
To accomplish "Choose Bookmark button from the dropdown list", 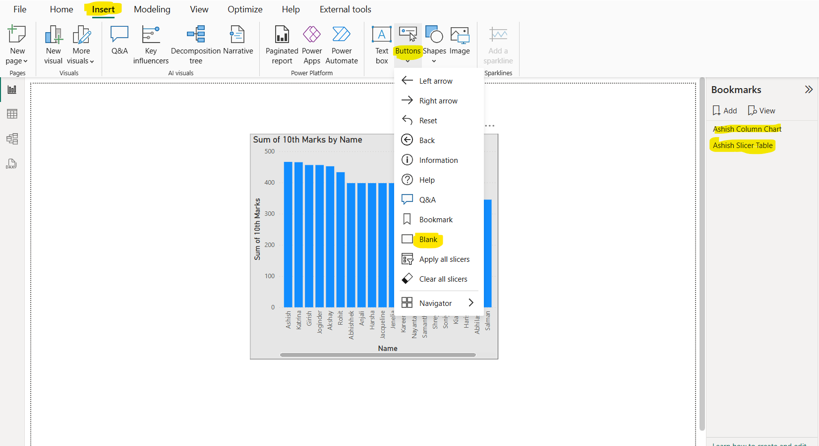I will (x=435, y=220).
